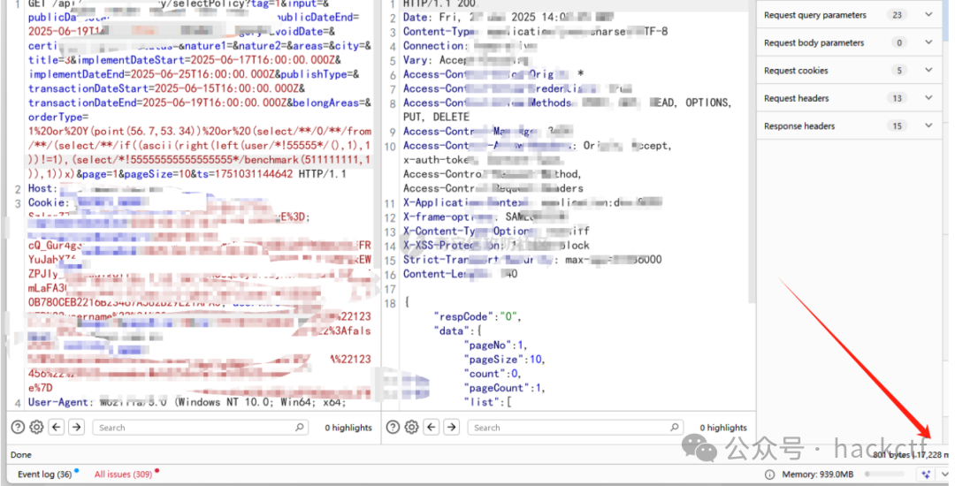This screenshot has height=486, width=955.
Task: Open request editor settings gear
Action: coord(36,428)
